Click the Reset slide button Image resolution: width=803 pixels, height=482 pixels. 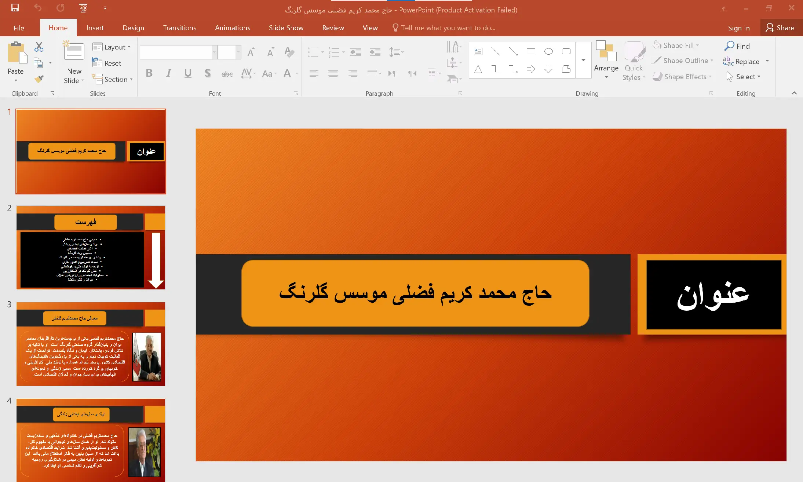pos(106,63)
